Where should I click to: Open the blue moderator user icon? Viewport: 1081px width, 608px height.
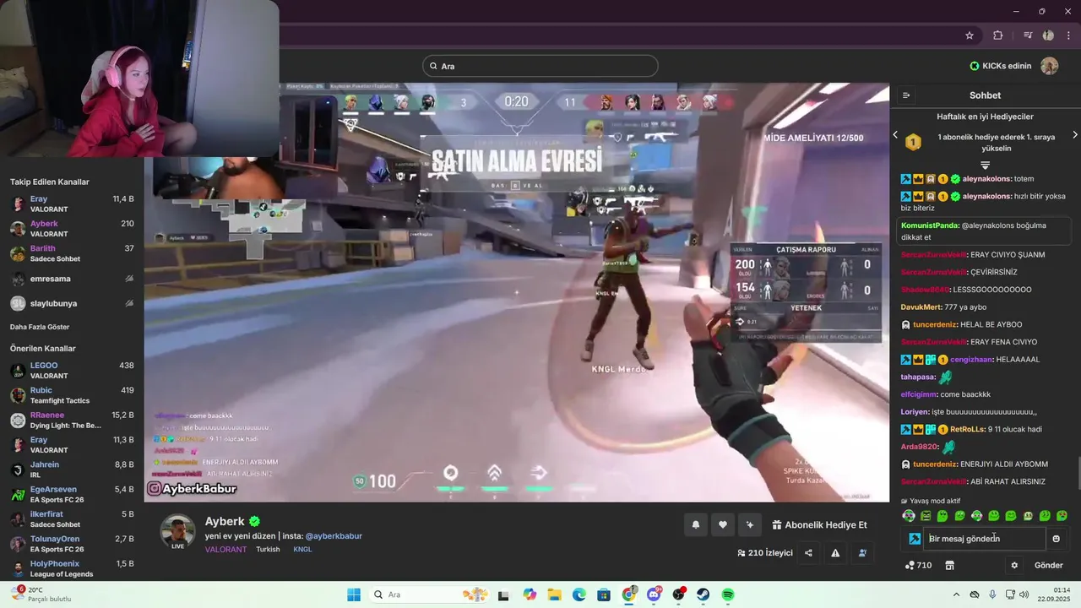pyautogui.click(x=862, y=553)
